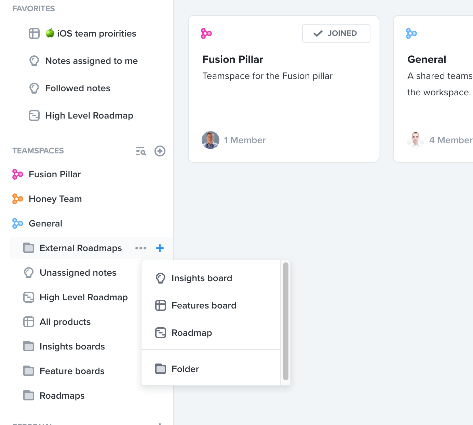The image size is (473, 425).
Task: Click the member avatar on Fusion Pillar card
Action: pos(210,140)
